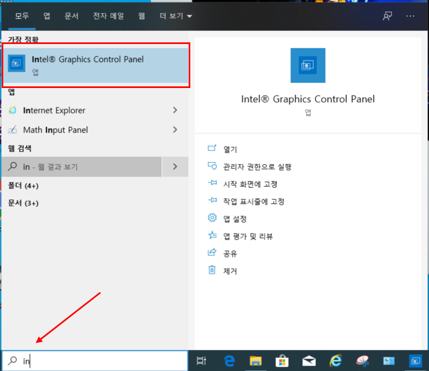Click the magnifier icon in taskbar search box
The width and height of the screenshot is (429, 371).
pyautogui.click(x=13, y=361)
